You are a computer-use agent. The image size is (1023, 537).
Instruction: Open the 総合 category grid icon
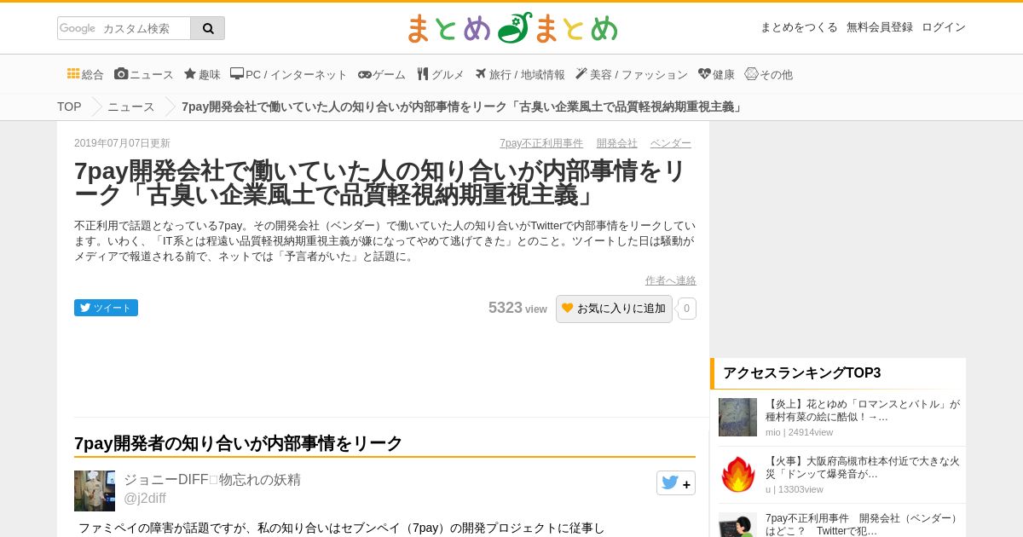tap(85, 74)
